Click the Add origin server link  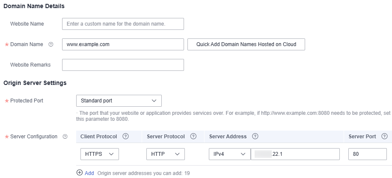coord(89,173)
